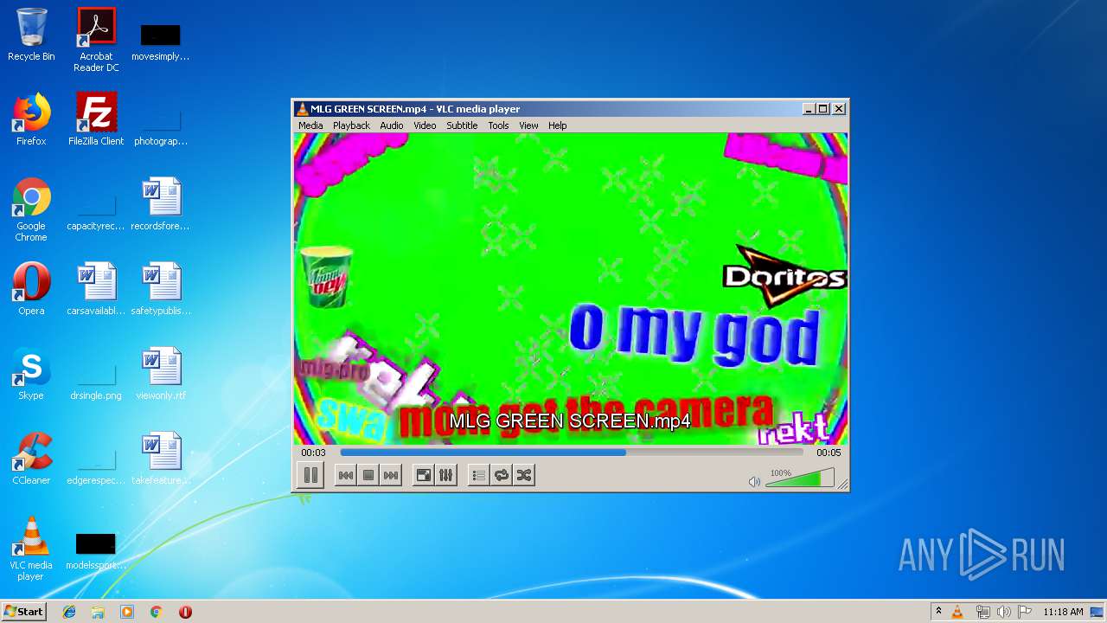1107x623 pixels.
Task: Select the FileZilla Client desktop shortcut
Action: (x=96, y=119)
